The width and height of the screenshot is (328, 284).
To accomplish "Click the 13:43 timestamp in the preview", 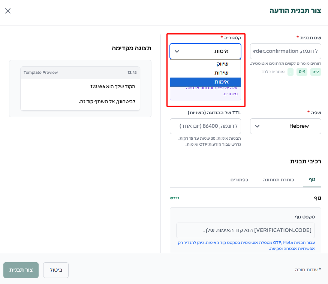I will point(132,73).
